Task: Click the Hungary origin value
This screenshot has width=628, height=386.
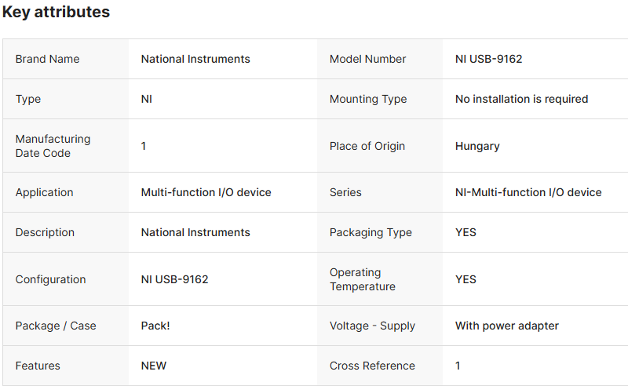Action: click(x=477, y=146)
